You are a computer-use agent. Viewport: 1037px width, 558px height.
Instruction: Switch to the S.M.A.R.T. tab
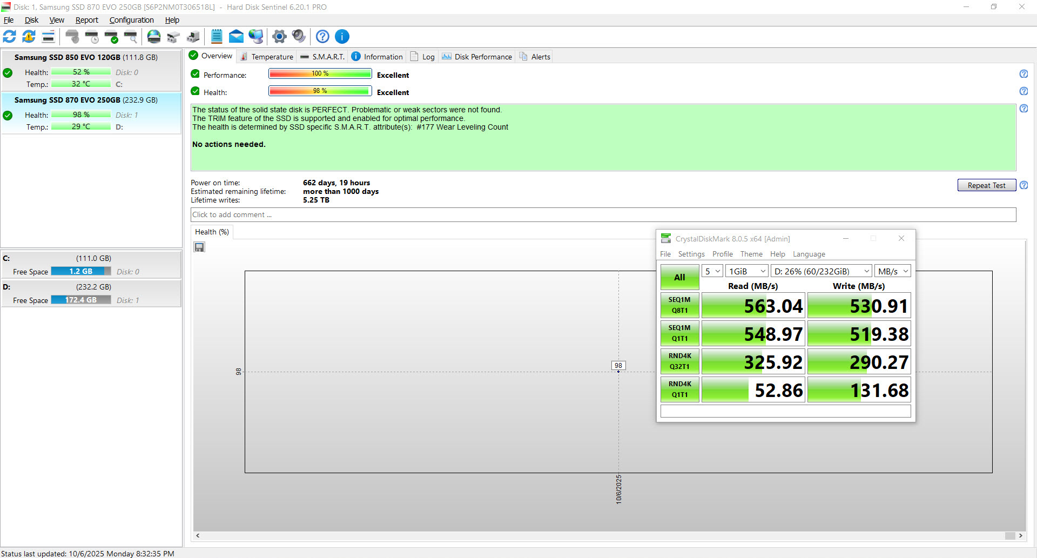pyautogui.click(x=322, y=57)
